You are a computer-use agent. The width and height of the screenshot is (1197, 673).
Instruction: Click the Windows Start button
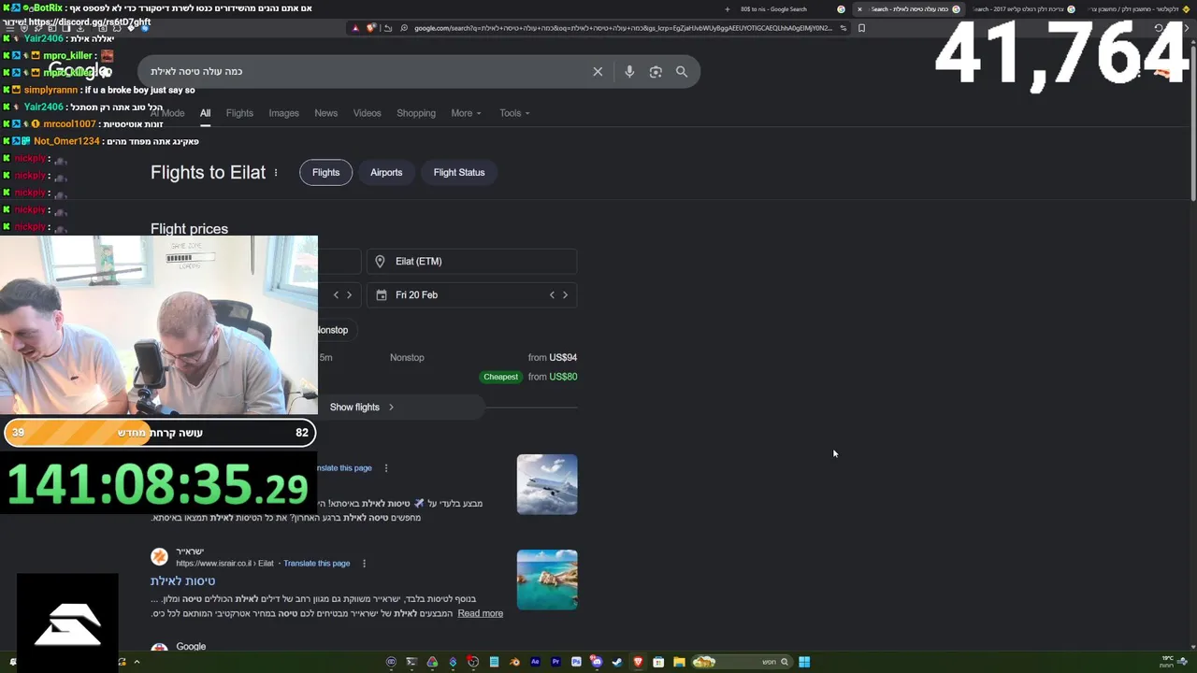click(x=804, y=662)
